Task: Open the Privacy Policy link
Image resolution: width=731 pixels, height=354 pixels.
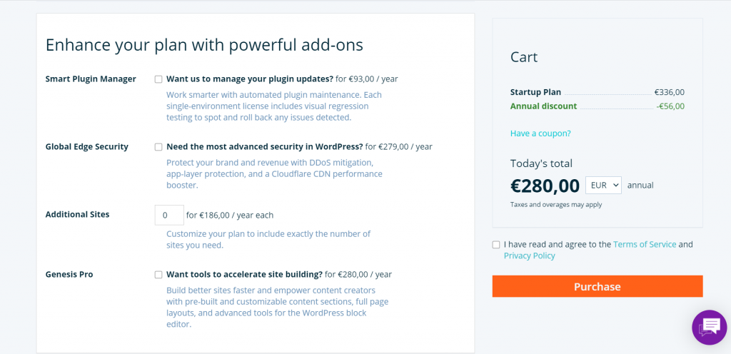Action: pos(529,256)
